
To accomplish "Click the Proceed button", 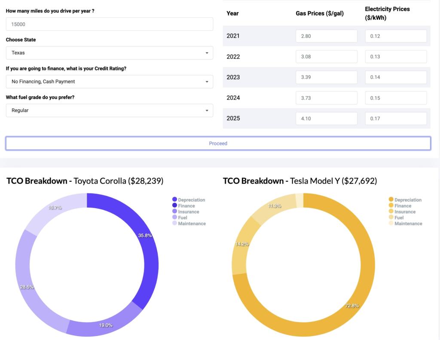I will (218, 143).
